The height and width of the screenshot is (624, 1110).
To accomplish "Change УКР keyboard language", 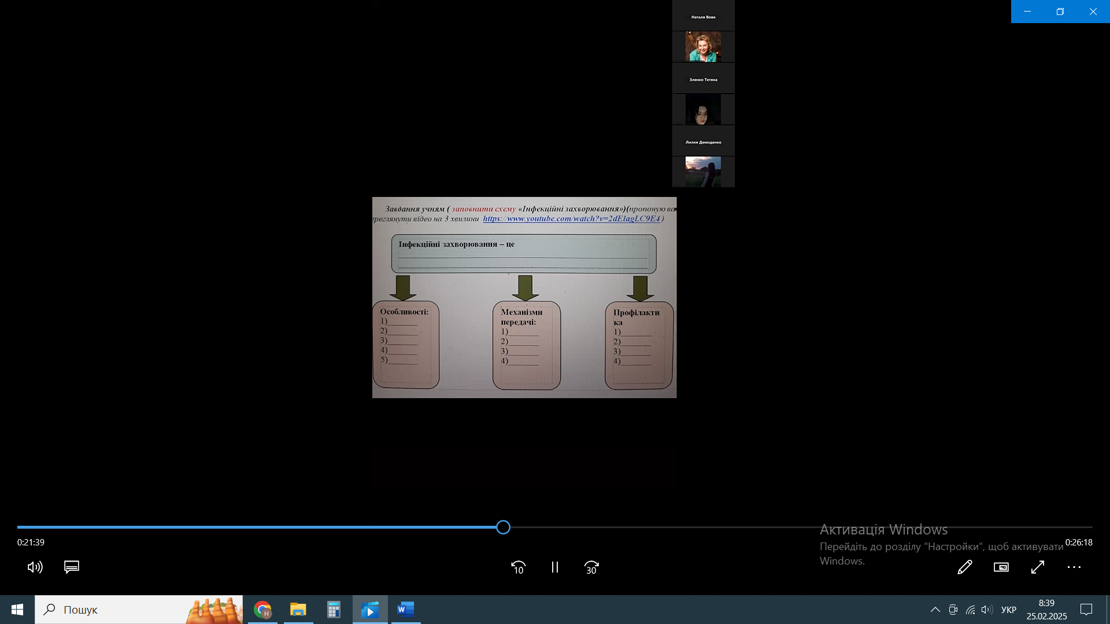I will pos(1009,610).
